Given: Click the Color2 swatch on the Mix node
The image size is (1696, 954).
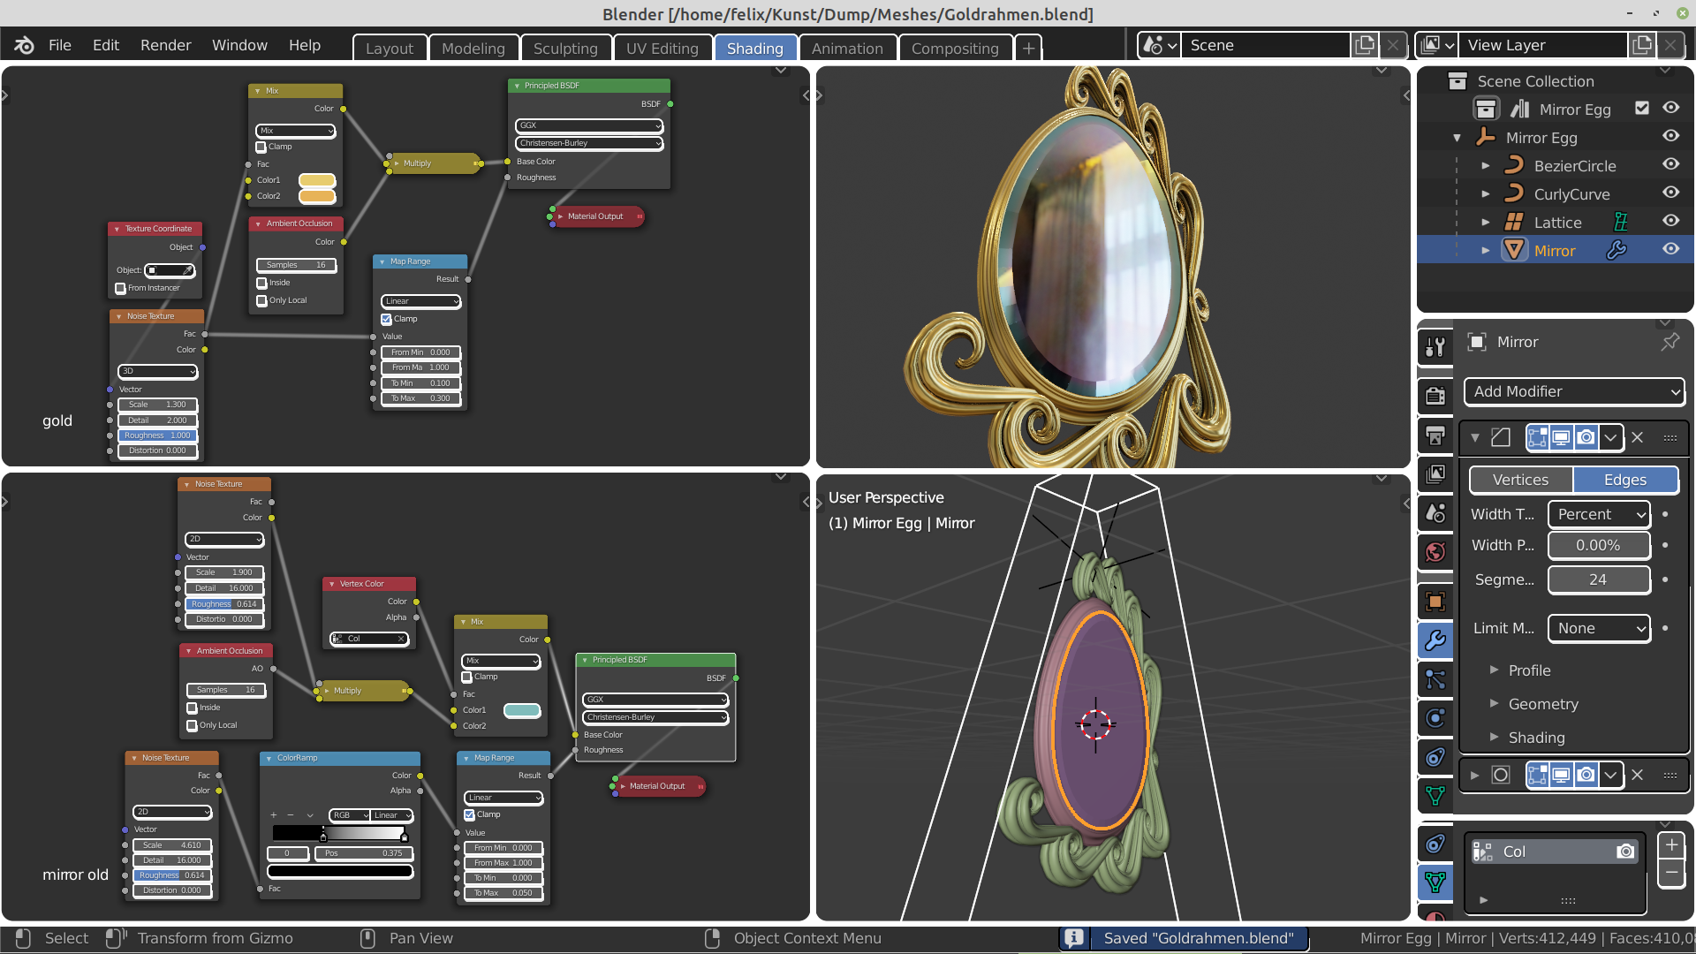Looking at the screenshot, I should pyautogui.click(x=318, y=195).
